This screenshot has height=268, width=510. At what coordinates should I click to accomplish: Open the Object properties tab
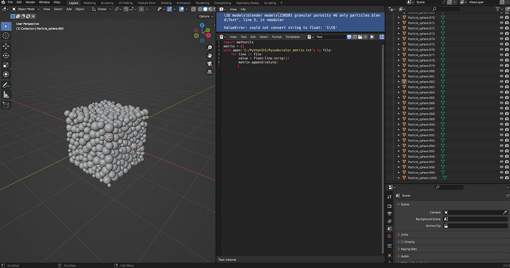coord(389,256)
